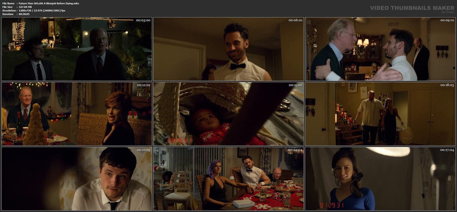This screenshot has width=457, height=212.
Task: Select the thumbnail at 00:27:04
Action: [x=380, y=179]
